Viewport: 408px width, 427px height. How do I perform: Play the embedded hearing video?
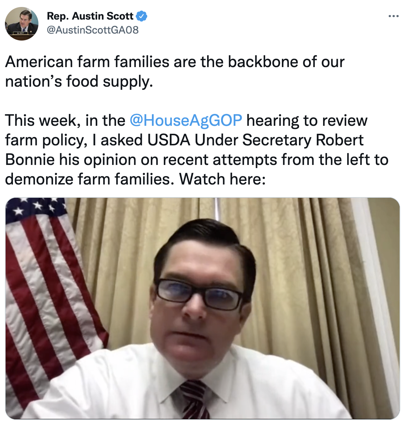click(203, 308)
